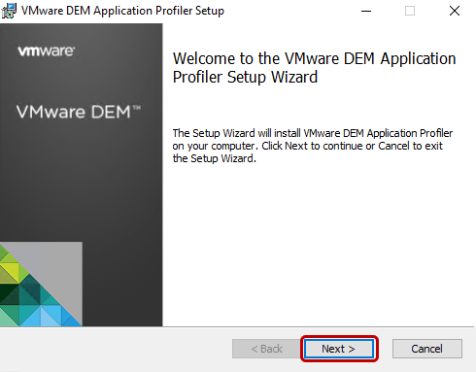
Task: Click the empty white area below the description
Action: click(318, 243)
